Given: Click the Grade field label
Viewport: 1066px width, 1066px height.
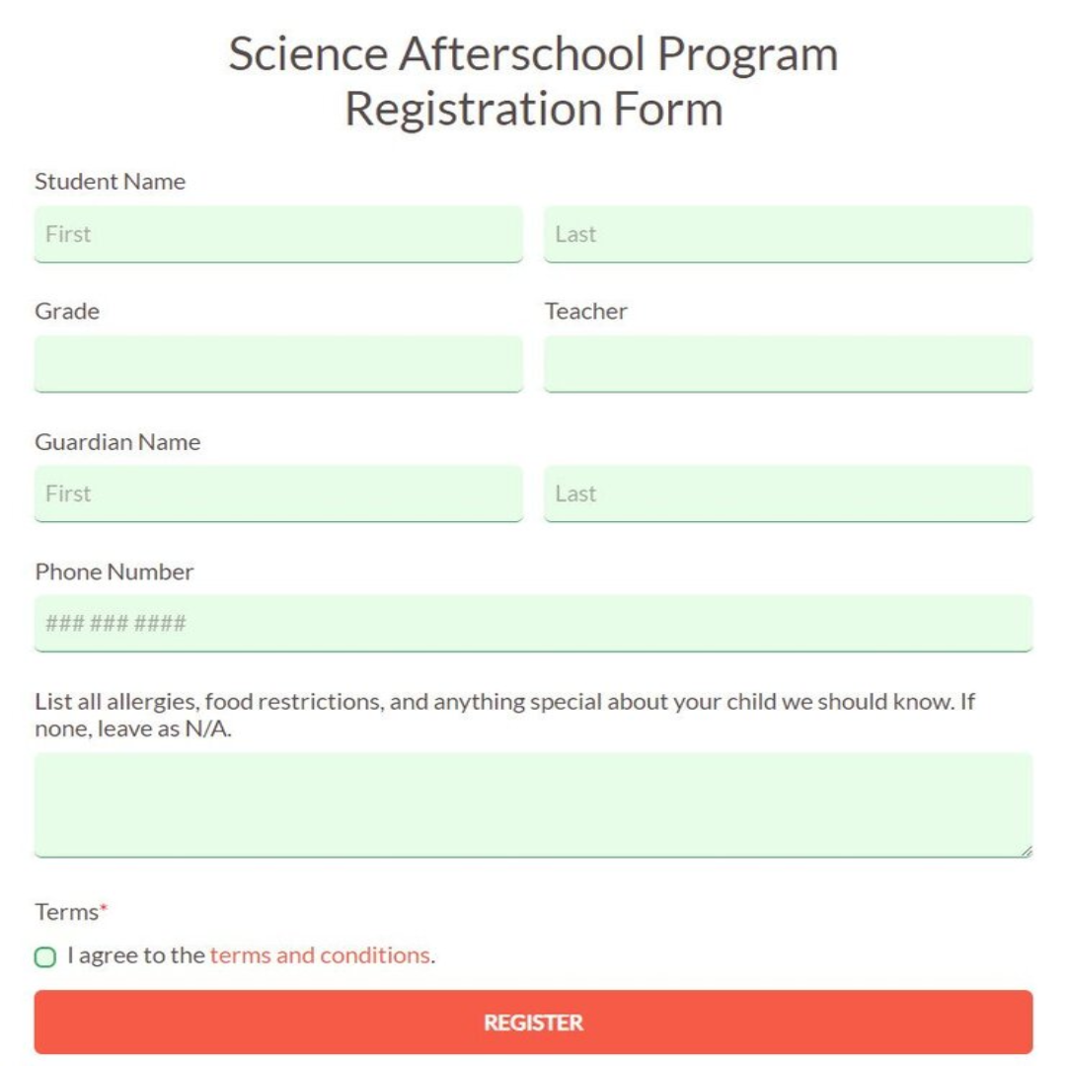Looking at the screenshot, I should click(65, 311).
